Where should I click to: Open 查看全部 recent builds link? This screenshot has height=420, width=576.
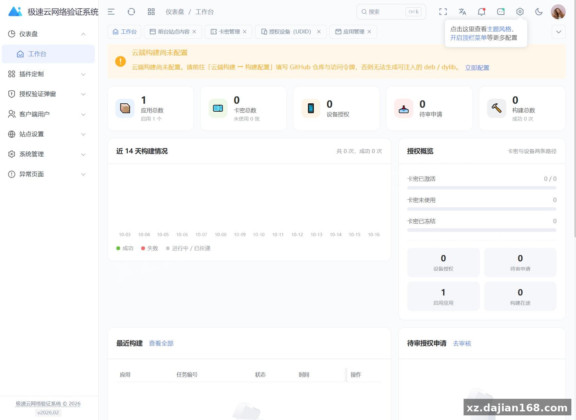pos(161,343)
